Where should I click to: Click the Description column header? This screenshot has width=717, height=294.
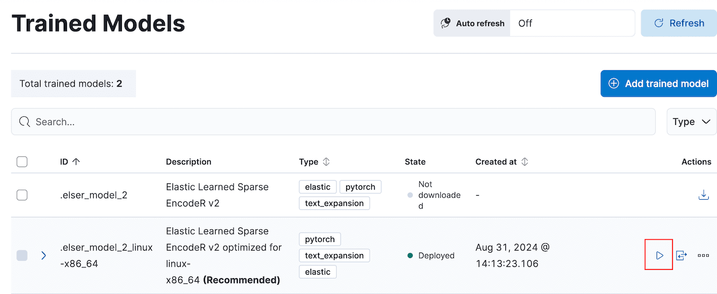coord(188,162)
